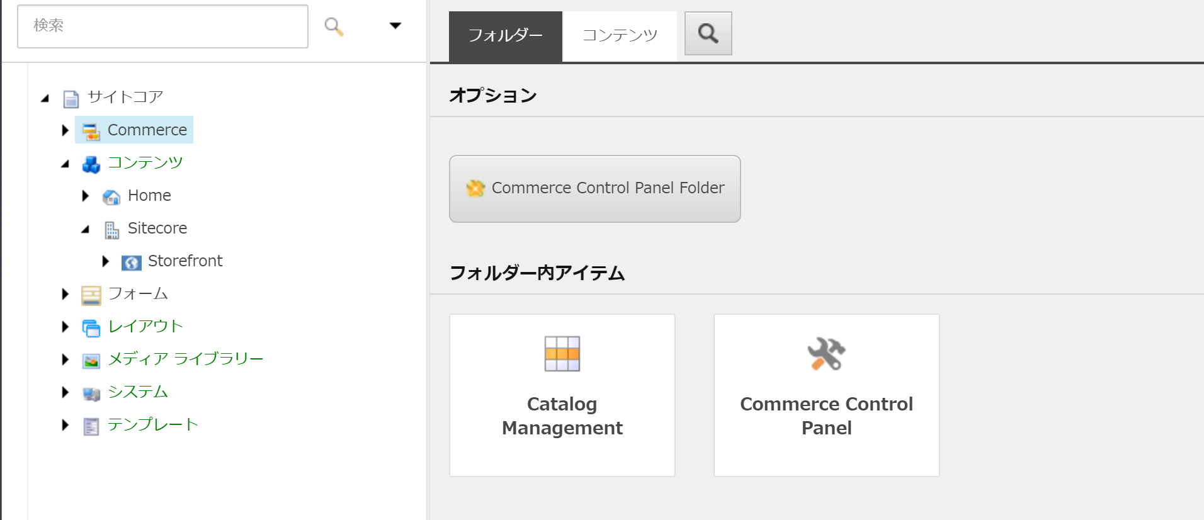Switch to the コンテンツ tab
The image size is (1204, 520).
tap(620, 36)
